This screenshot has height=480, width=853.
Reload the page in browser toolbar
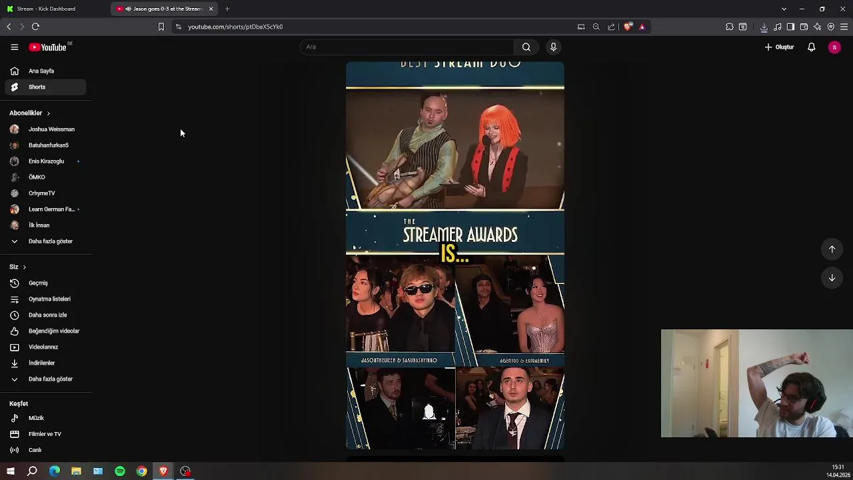35,27
